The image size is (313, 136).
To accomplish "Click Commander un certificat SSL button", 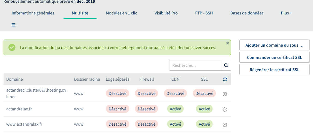I will point(274,58).
